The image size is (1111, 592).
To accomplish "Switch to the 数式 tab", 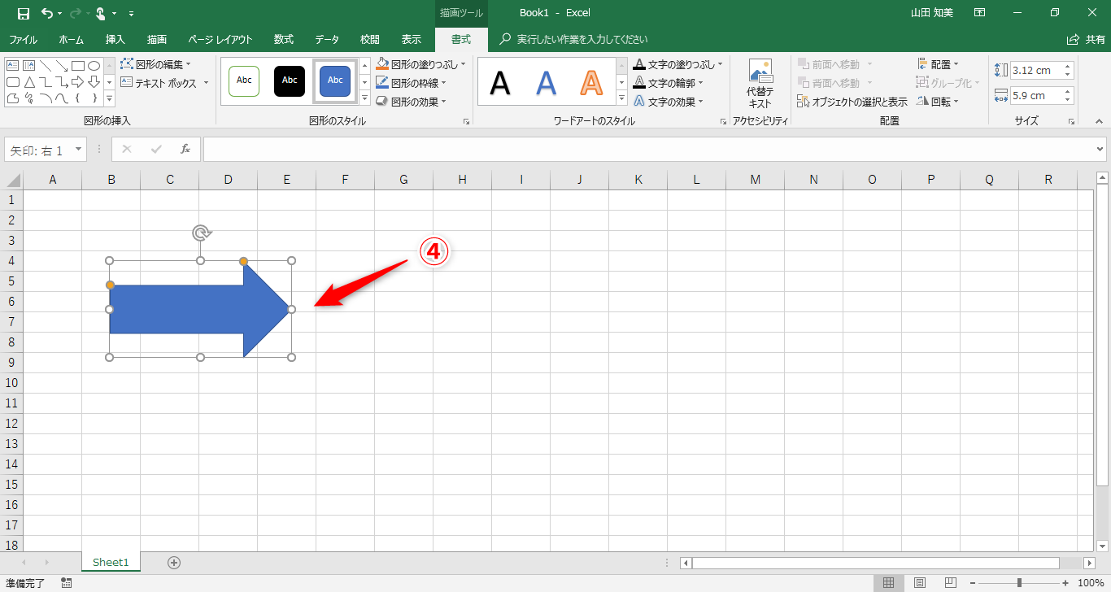I will [284, 39].
